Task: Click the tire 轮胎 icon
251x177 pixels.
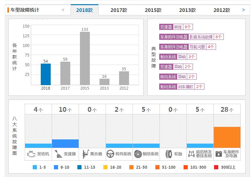Action: [169, 154]
